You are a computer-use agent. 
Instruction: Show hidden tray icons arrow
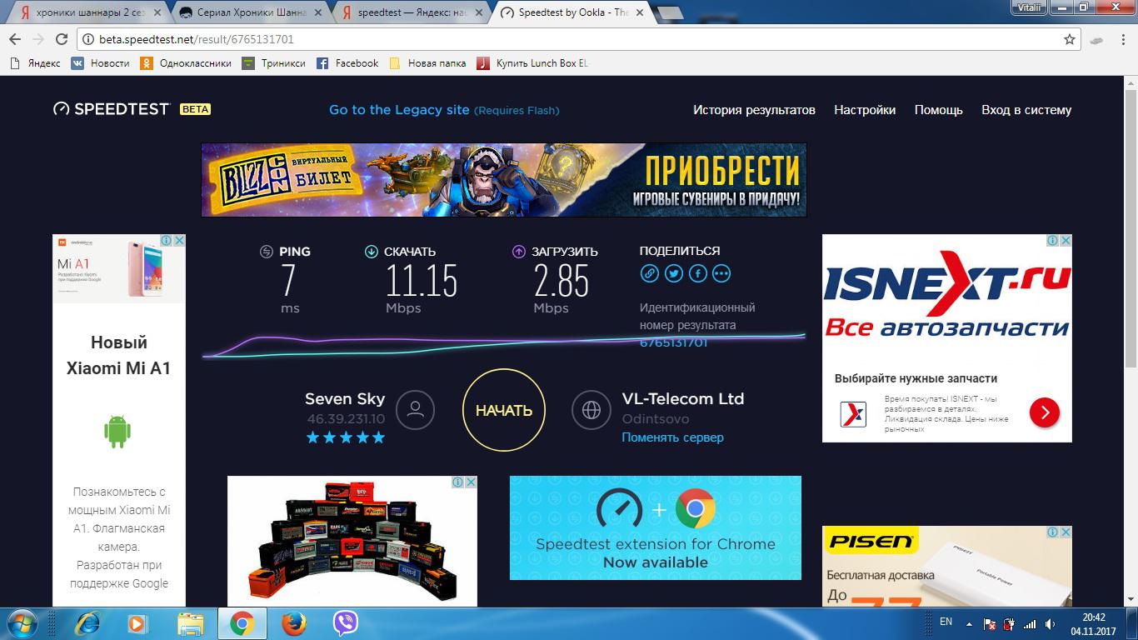[x=969, y=623]
